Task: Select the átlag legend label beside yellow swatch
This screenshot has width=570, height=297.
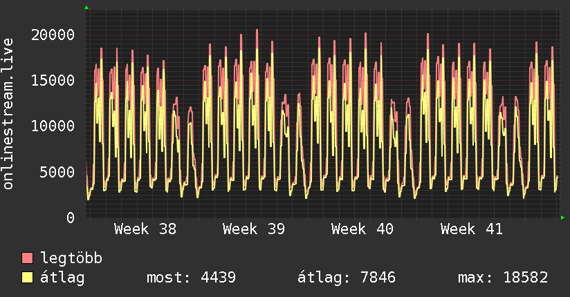Action: (x=62, y=278)
